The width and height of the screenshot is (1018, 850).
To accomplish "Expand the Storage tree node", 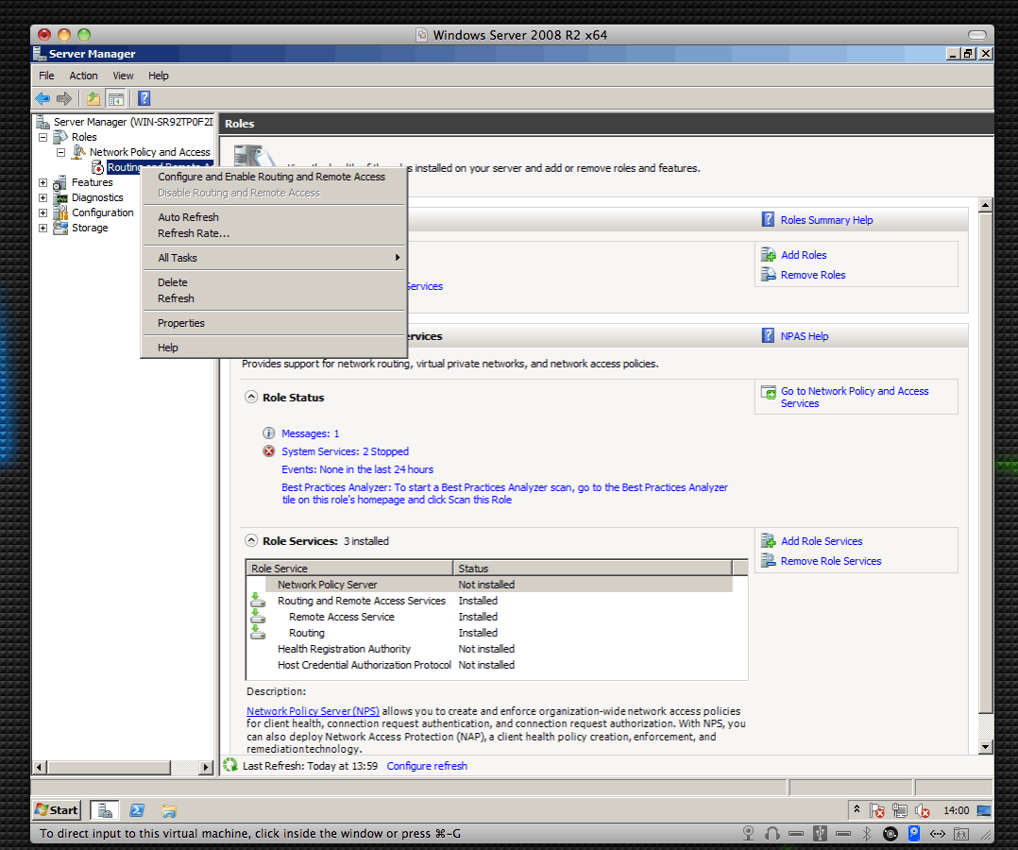I will pyautogui.click(x=42, y=228).
